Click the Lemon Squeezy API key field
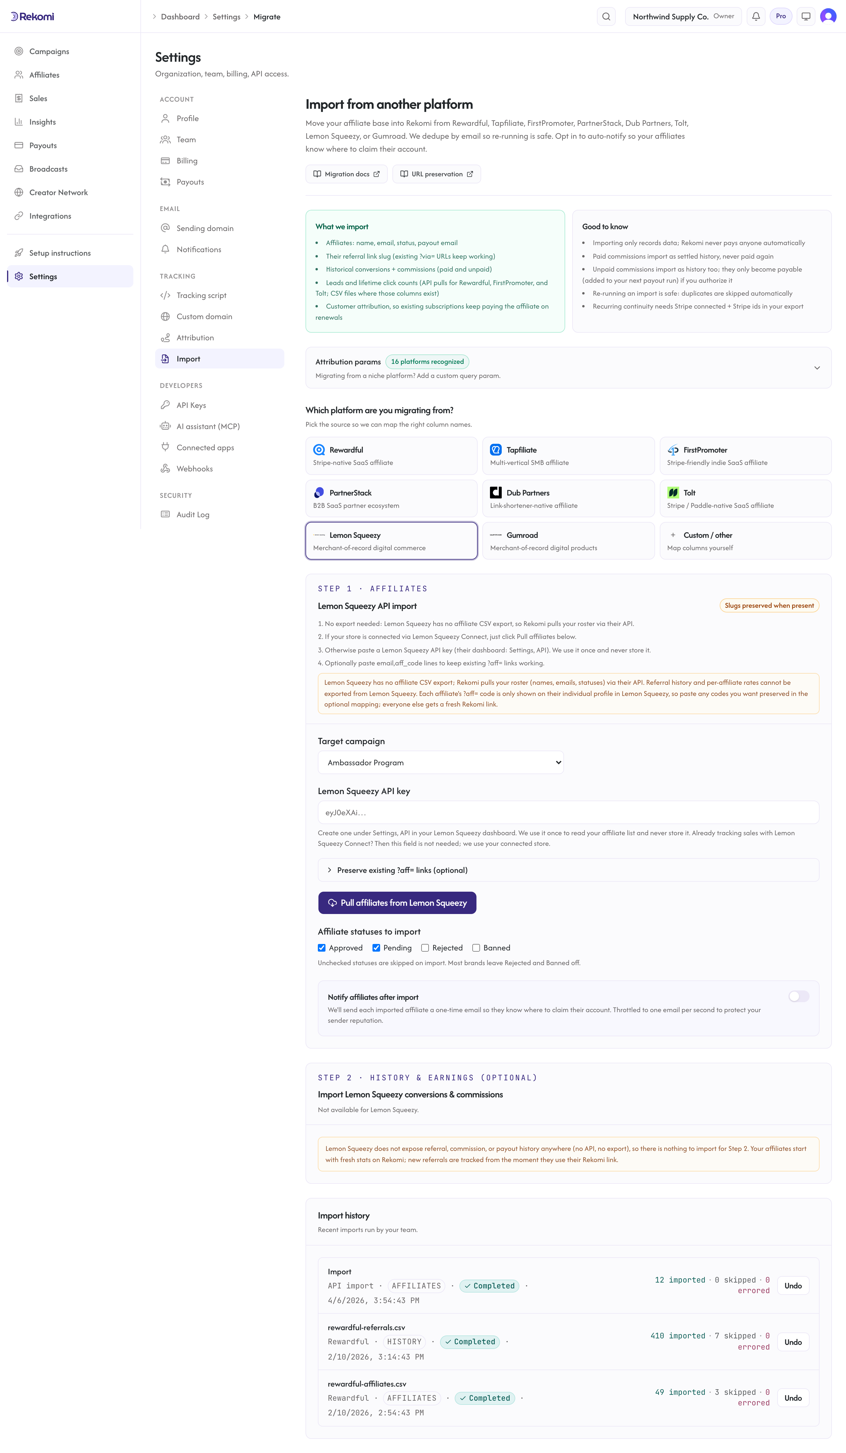 [x=568, y=812]
